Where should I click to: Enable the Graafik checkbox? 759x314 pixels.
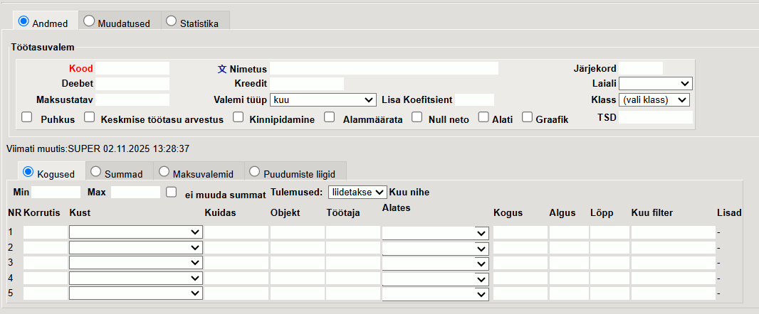pyautogui.click(x=527, y=118)
